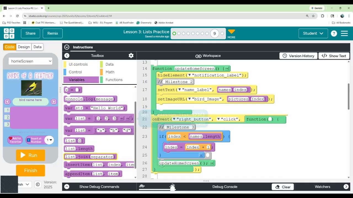Image resolution: width=353 pixels, height=198 pixels.
Task: Switch to Code mode tab
Action: click(x=10, y=47)
